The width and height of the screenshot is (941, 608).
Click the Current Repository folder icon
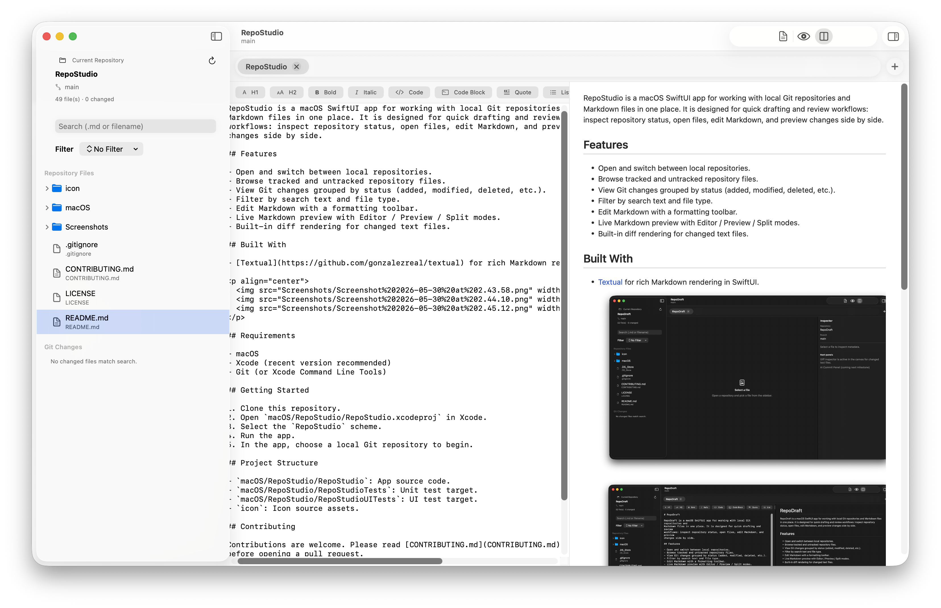tap(63, 60)
